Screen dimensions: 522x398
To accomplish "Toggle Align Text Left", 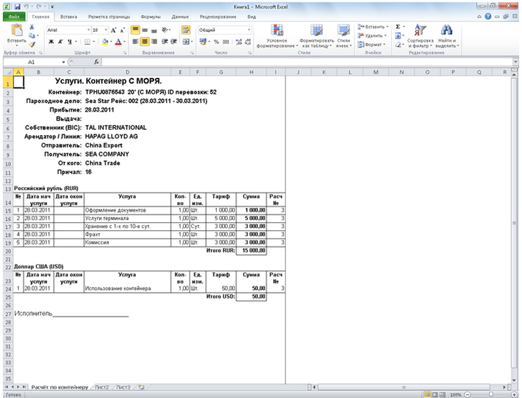I will pos(135,41).
